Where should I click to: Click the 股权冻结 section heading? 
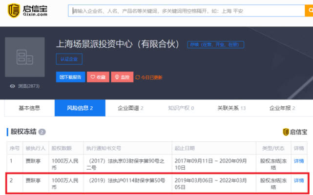pyautogui.click(x=23, y=132)
